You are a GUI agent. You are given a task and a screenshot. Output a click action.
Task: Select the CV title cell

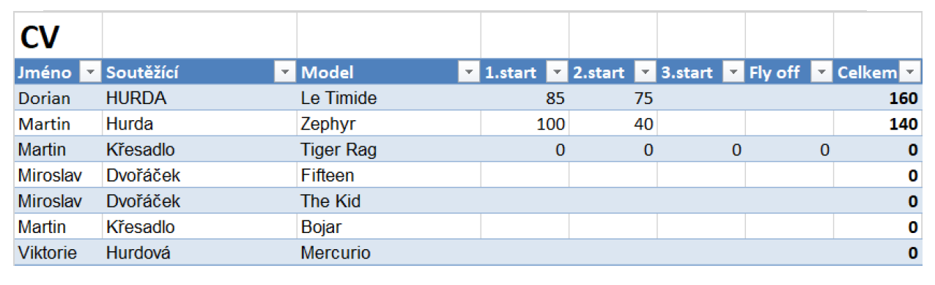[x=58, y=36]
